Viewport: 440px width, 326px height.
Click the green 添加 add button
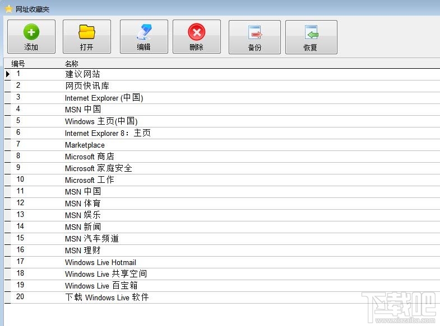pos(31,37)
